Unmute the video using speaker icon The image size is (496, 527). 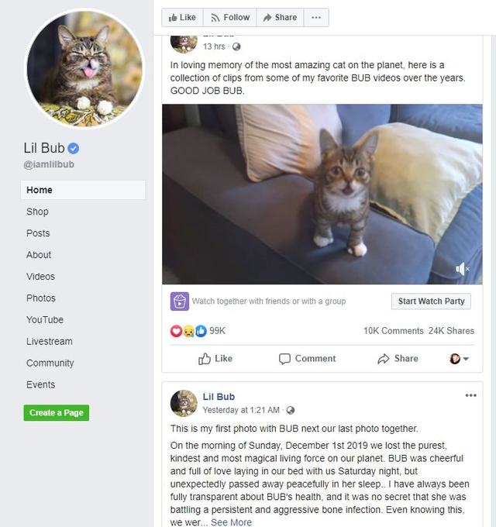[x=463, y=269]
